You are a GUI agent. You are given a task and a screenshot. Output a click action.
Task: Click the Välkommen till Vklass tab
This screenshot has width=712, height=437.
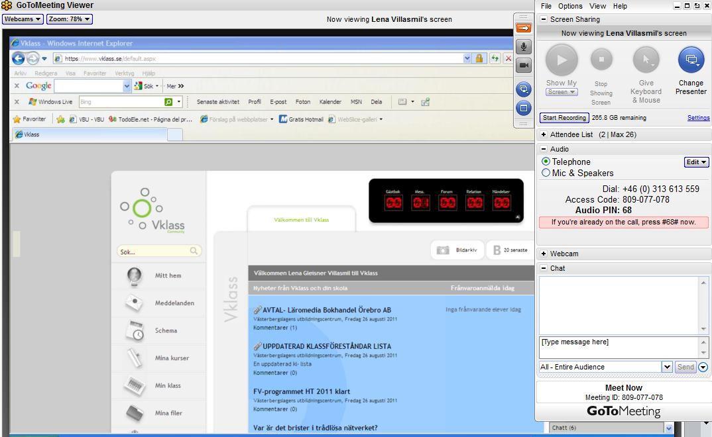[x=302, y=220]
